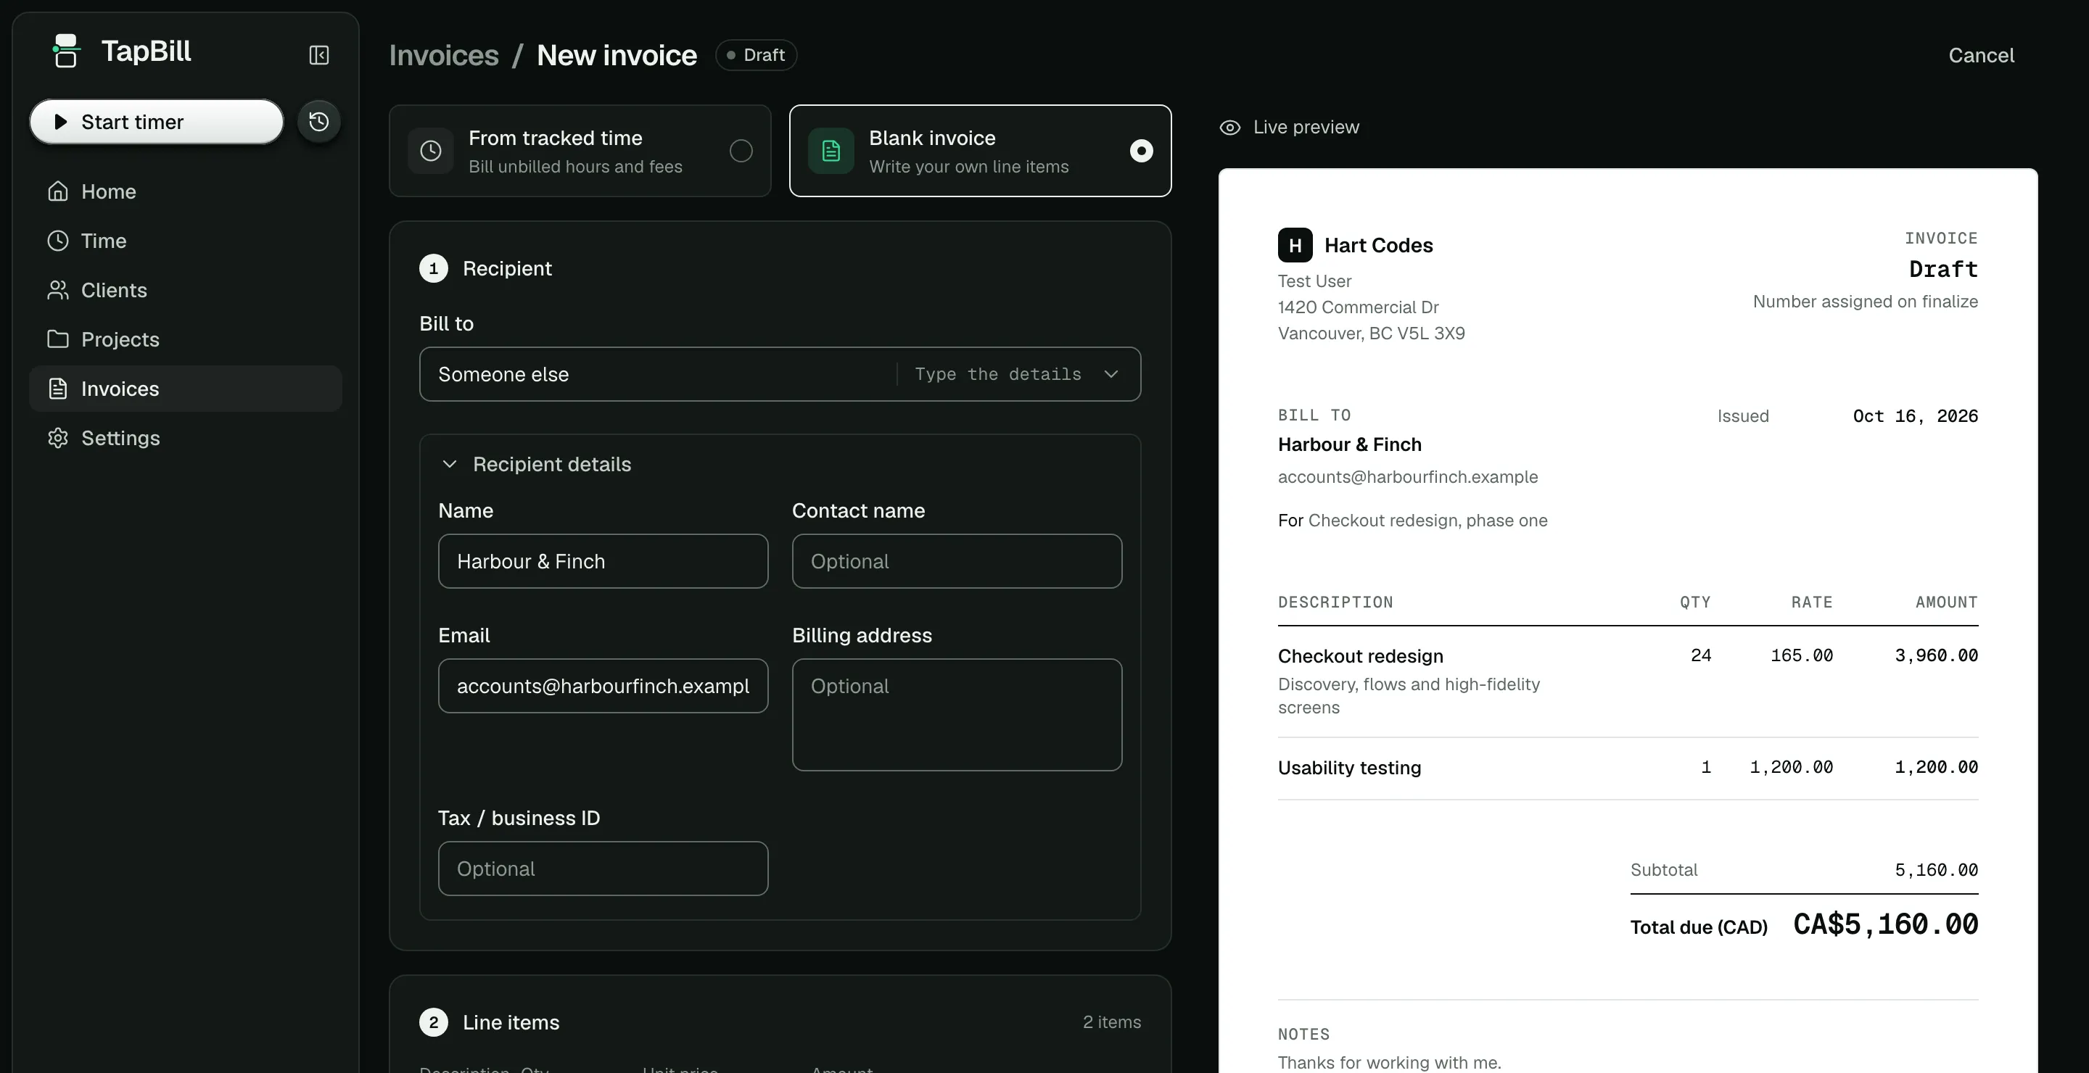Image resolution: width=2089 pixels, height=1073 pixels.
Task: Click the Settings gear icon
Action: point(57,438)
